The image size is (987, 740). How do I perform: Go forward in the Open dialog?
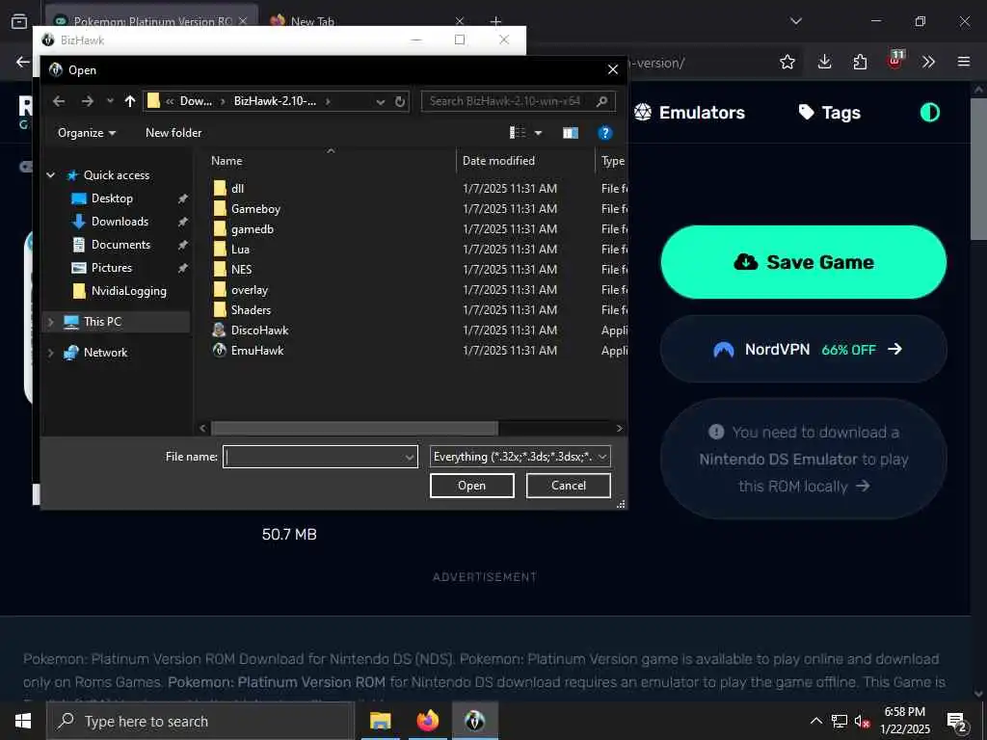[x=88, y=101]
